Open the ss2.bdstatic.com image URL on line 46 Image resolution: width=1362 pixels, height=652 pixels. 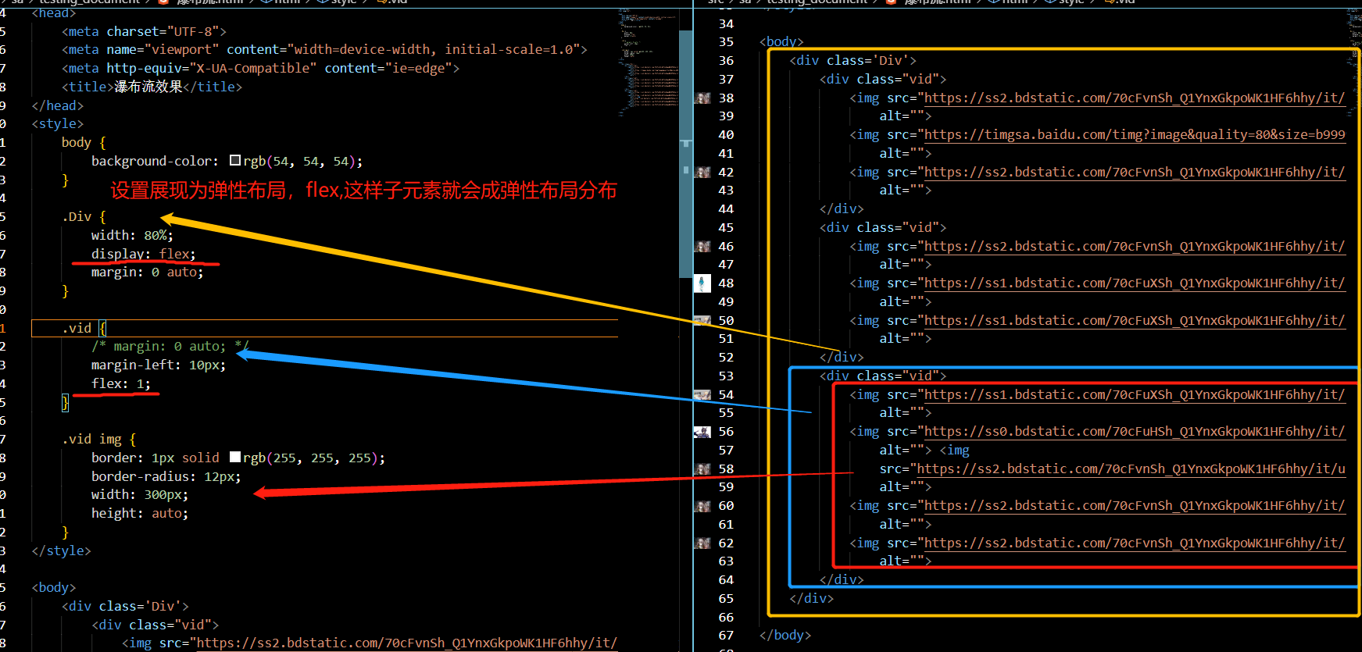(1135, 246)
